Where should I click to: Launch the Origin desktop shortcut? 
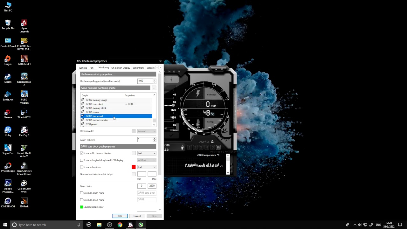point(8,60)
